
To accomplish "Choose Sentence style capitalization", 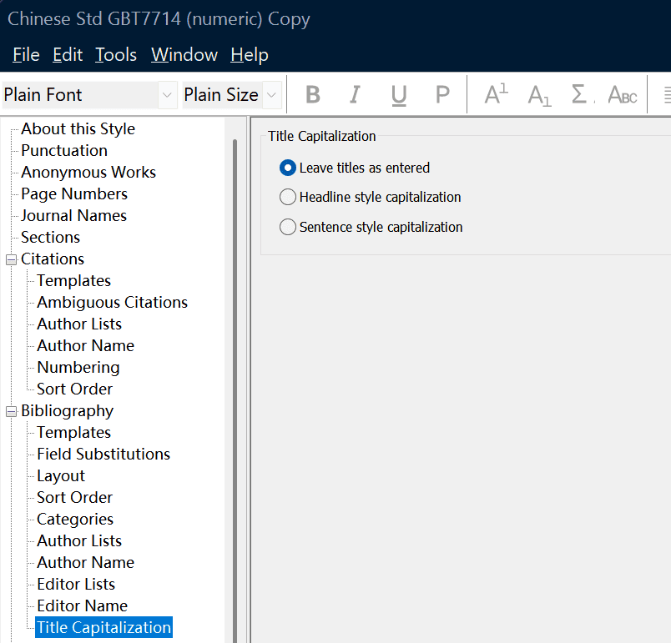I will [x=288, y=227].
